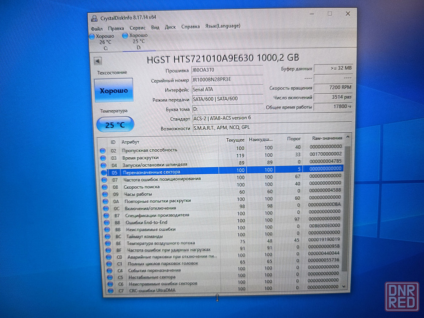The height and width of the screenshot is (318, 424).
Task: Click the status icon for Нестабильные сектора
Action: pyautogui.click(x=110, y=277)
